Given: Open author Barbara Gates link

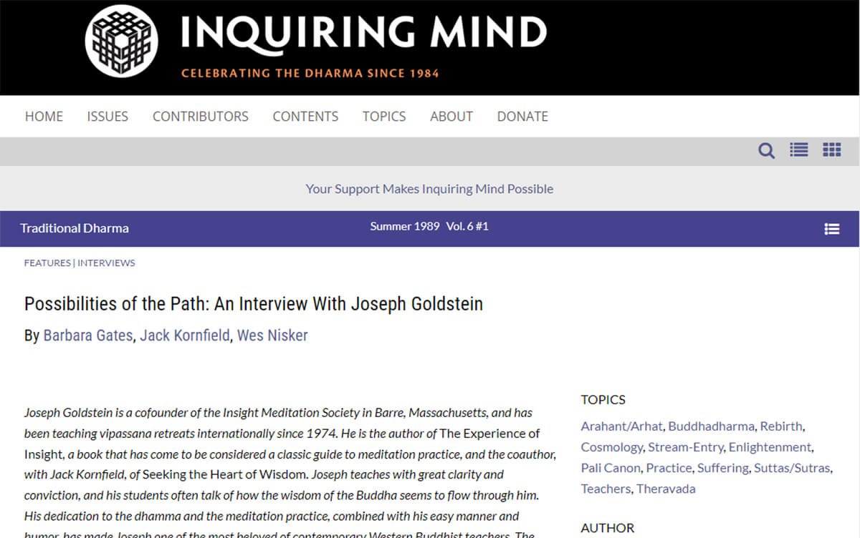Looking at the screenshot, I should (87, 336).
